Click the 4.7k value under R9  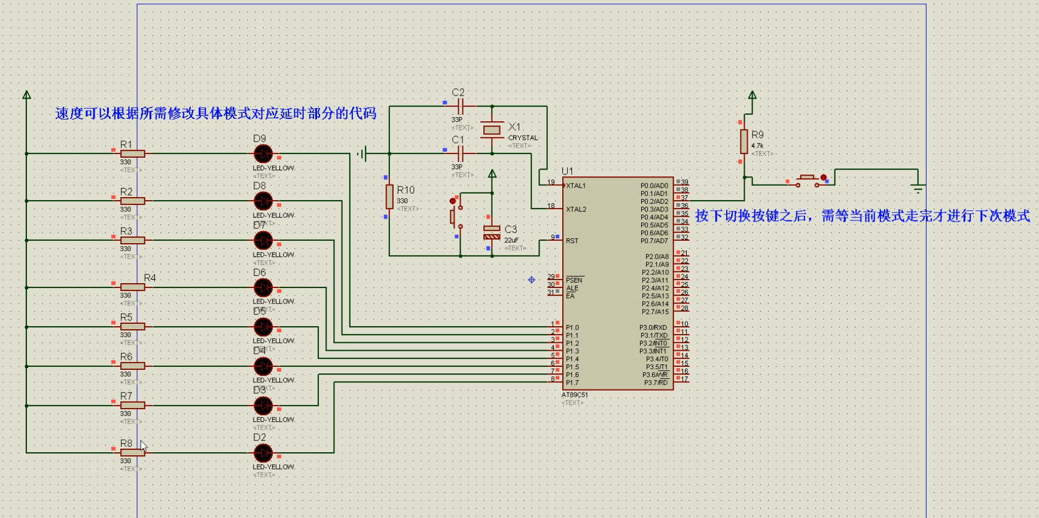(757, 146)
